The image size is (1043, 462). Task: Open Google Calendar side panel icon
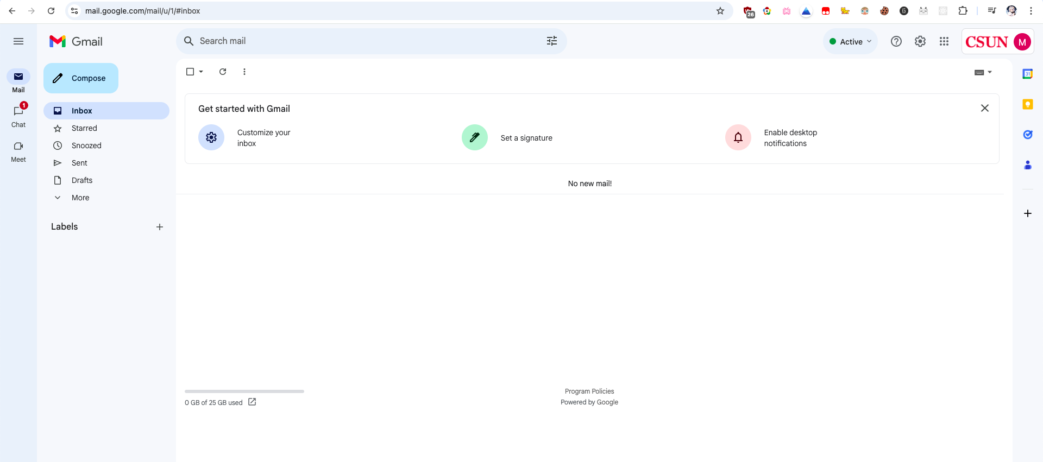(1027, 74)
